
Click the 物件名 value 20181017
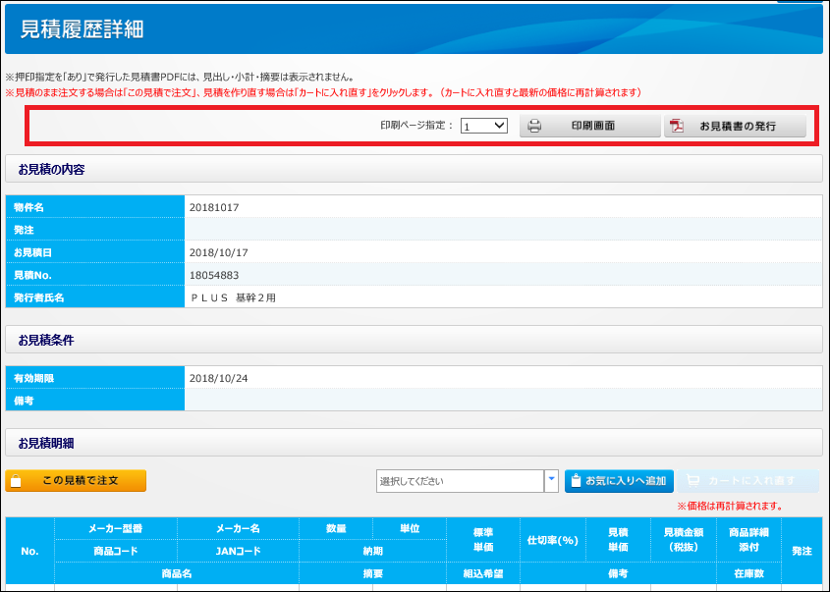click(x=214, y=208)
